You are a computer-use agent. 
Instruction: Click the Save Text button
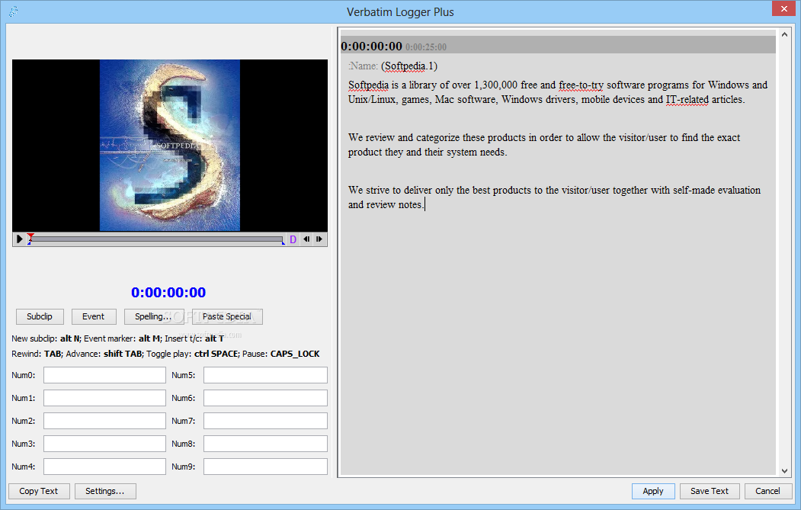(710, 491)
